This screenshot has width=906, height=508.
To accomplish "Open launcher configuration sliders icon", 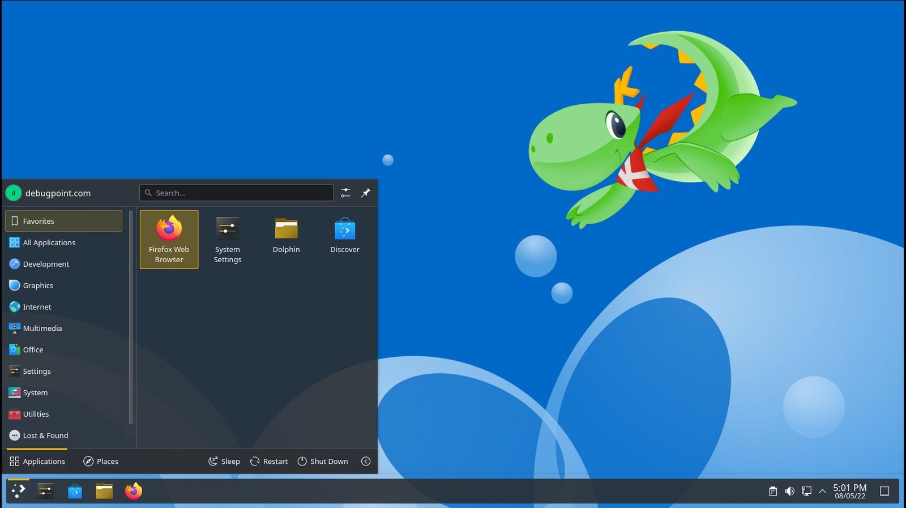I will coord(345,193).
